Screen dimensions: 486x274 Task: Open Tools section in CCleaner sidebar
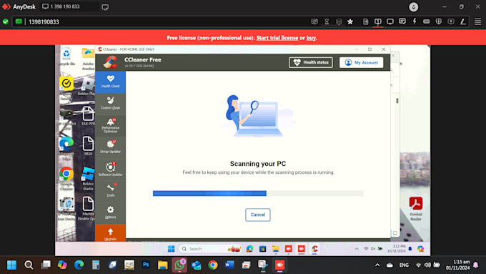click(110, 190)
